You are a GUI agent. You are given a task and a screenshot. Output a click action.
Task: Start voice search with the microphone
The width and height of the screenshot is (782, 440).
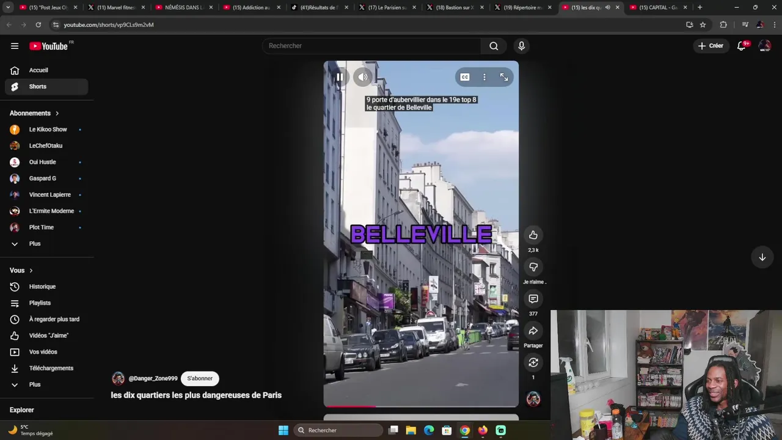click(x=521, y=46)
